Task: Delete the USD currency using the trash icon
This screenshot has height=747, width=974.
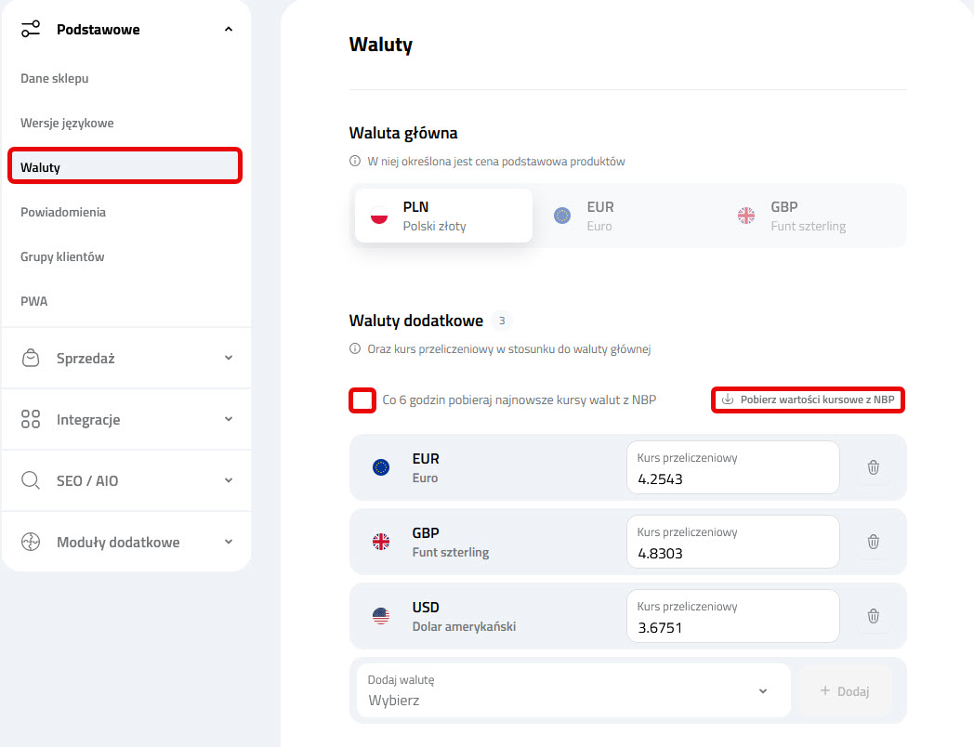Action: (873, 615)
